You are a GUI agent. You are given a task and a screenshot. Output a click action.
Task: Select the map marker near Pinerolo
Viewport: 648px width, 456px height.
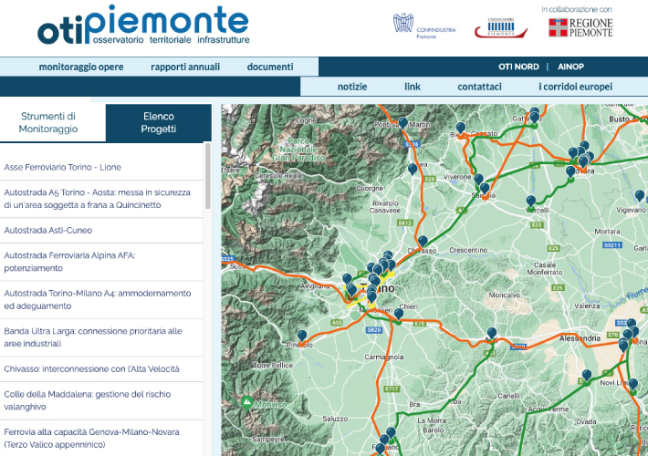302,336
